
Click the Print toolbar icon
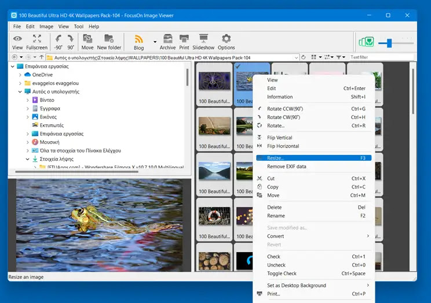coord(184,42)
